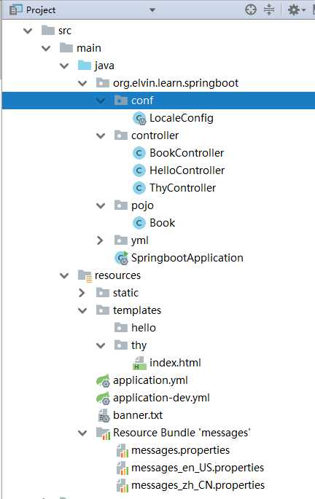Viewport: 315px width, 499px height.
Task: Open the Project view dropdown arrow
Action: (x=152, y=10)
